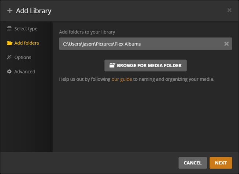Close the Add Library dialog
239x174 pixels.
229,10
